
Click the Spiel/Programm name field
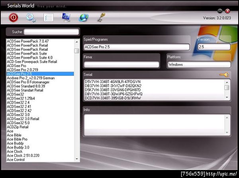pos(137,47)
